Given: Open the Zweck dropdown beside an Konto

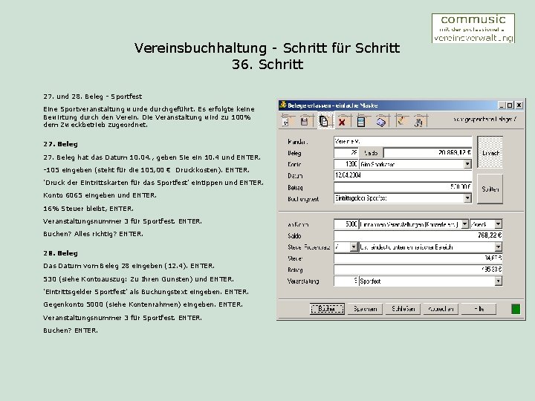Looking at the screenshot, I should click(498, 224).
